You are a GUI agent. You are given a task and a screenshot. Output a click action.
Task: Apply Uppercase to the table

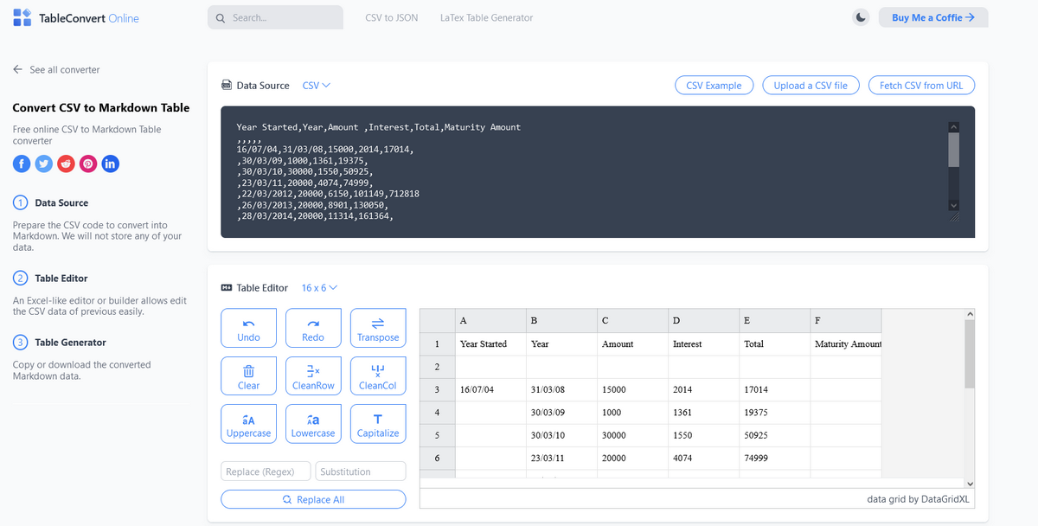point(248,423)
